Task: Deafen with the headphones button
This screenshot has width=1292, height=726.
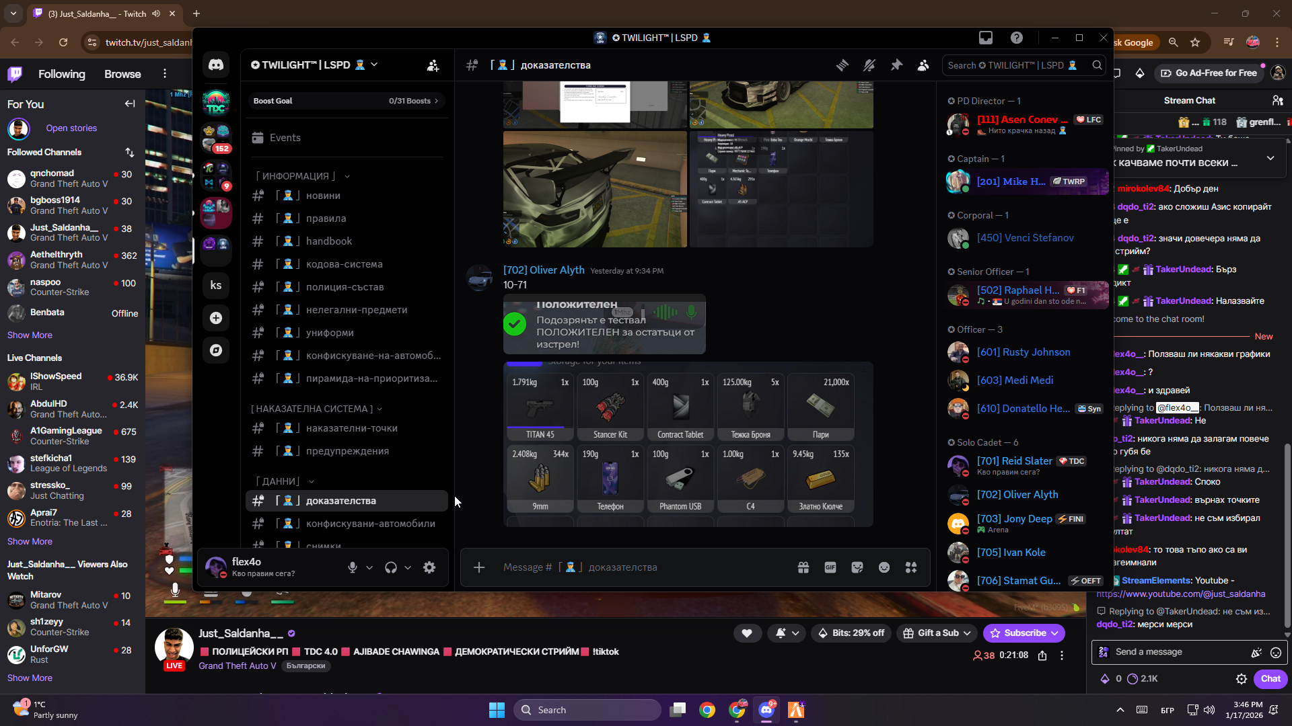Action: pos(391,567)
